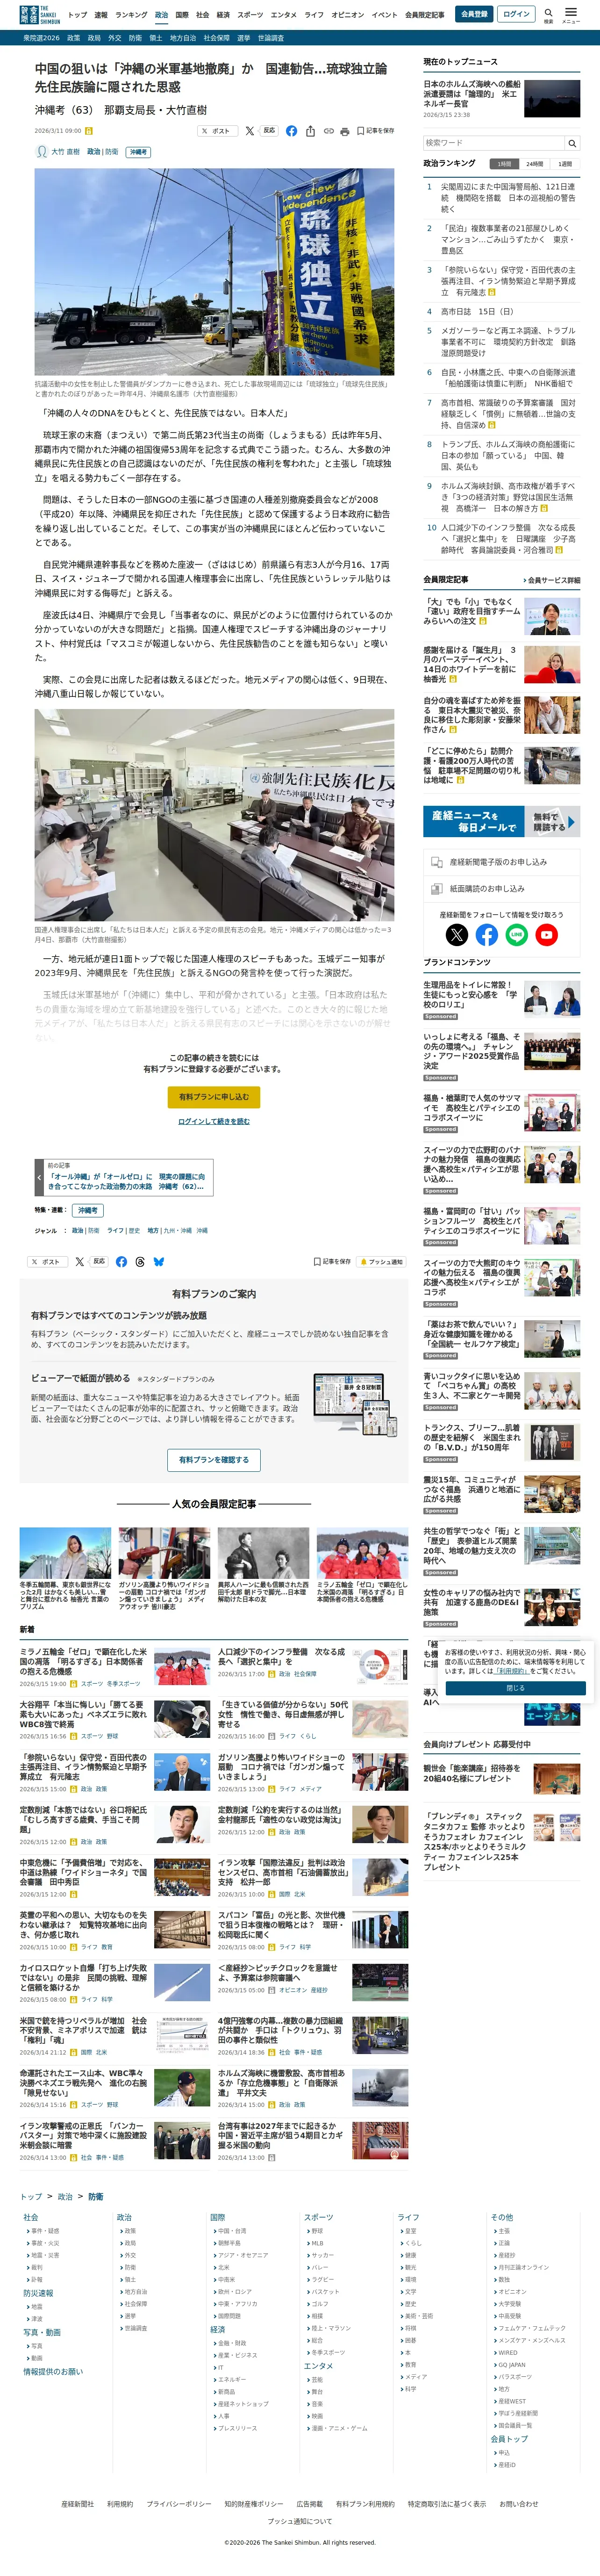Viewport: 600px width, 2576px height.
Task: Save article with bottom 記事を保存 bookmark
Action: coord(332,1262)
